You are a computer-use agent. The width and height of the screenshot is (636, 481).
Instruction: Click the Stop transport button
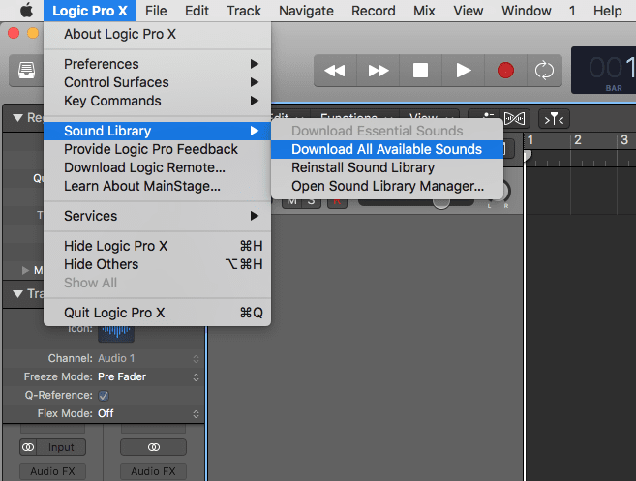(x=421, y=70)
